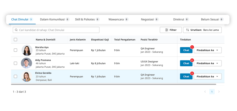This screenshot has width=237, height=111.
Task: Tick the select-all header checkbox
Action: 15,40
